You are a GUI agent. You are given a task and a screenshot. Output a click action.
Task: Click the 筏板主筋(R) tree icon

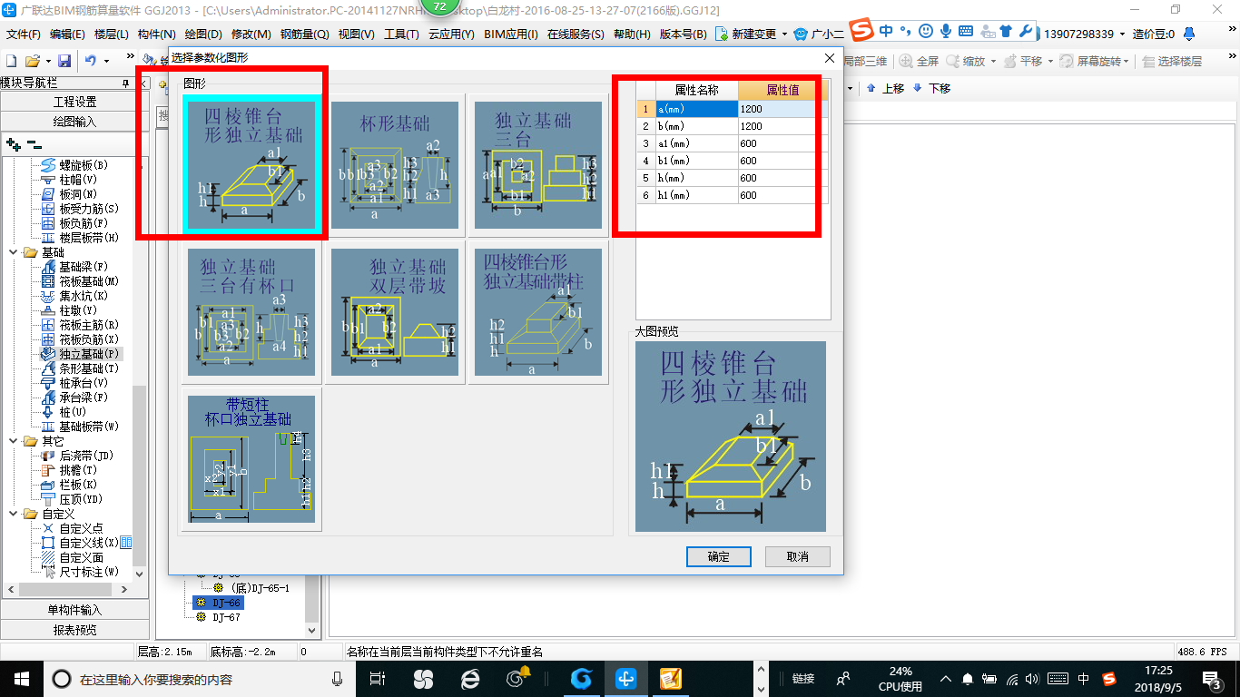(x=49, y=325)
